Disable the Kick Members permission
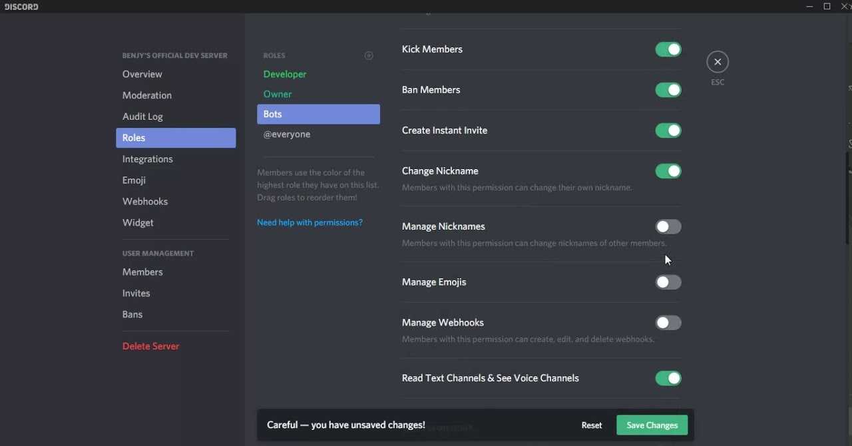This screenshot has width=852, height=446. tap(668, 49)
